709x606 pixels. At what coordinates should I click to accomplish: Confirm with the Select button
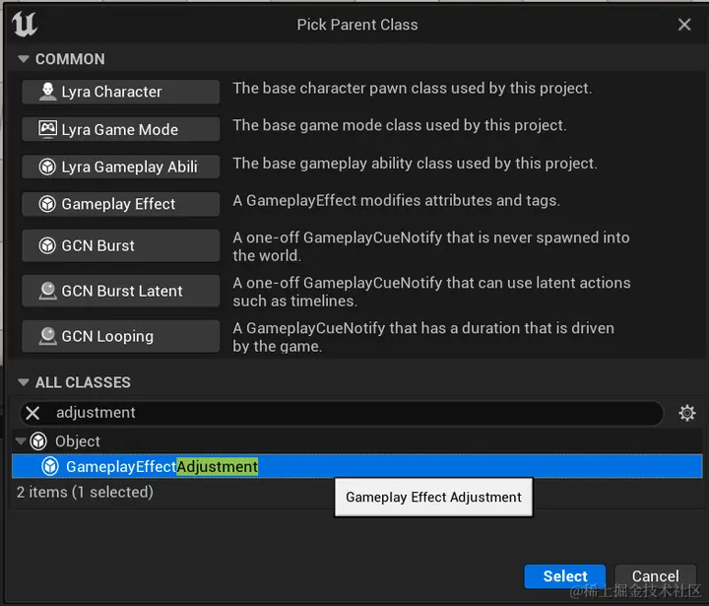tap(565, 576)
